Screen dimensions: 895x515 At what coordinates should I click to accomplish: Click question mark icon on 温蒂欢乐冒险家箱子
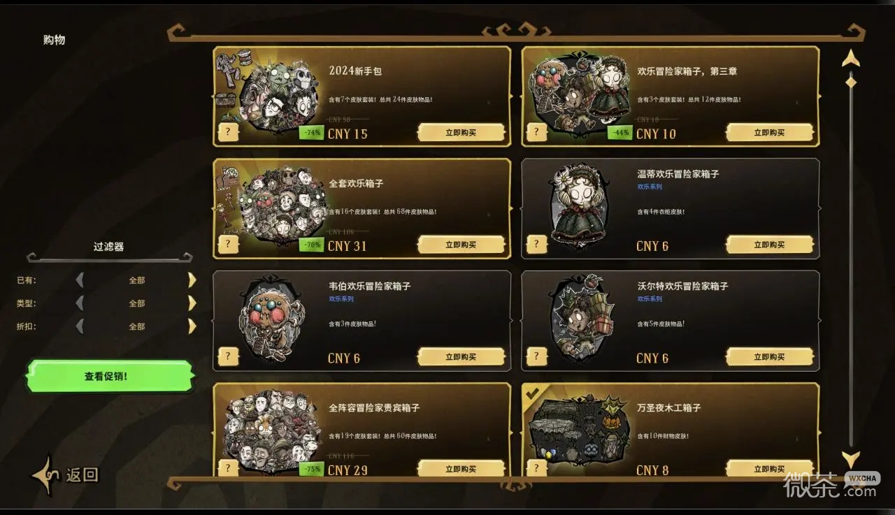coord(537,244)
